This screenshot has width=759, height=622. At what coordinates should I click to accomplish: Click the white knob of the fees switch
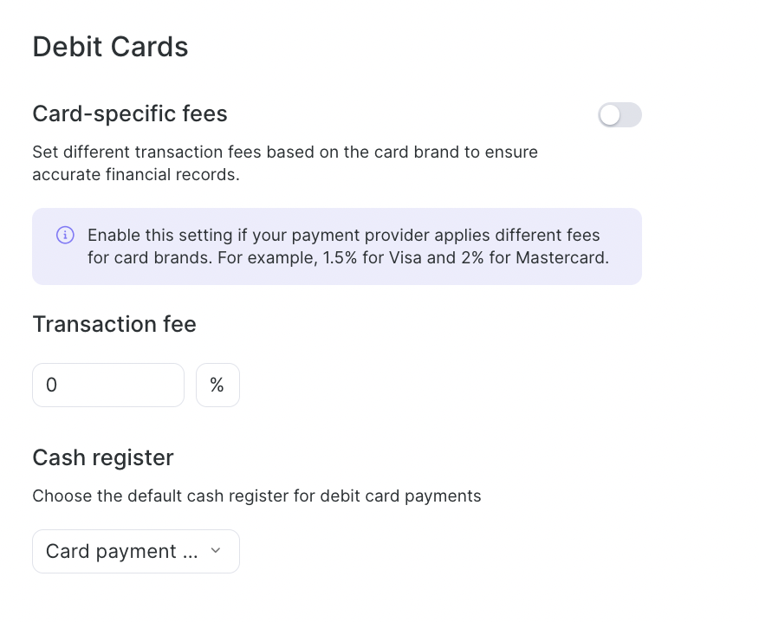(611, 114)
